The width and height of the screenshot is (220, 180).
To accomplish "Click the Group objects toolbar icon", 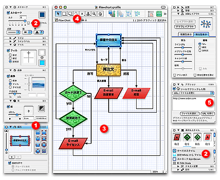I will (x=129, y=14).
